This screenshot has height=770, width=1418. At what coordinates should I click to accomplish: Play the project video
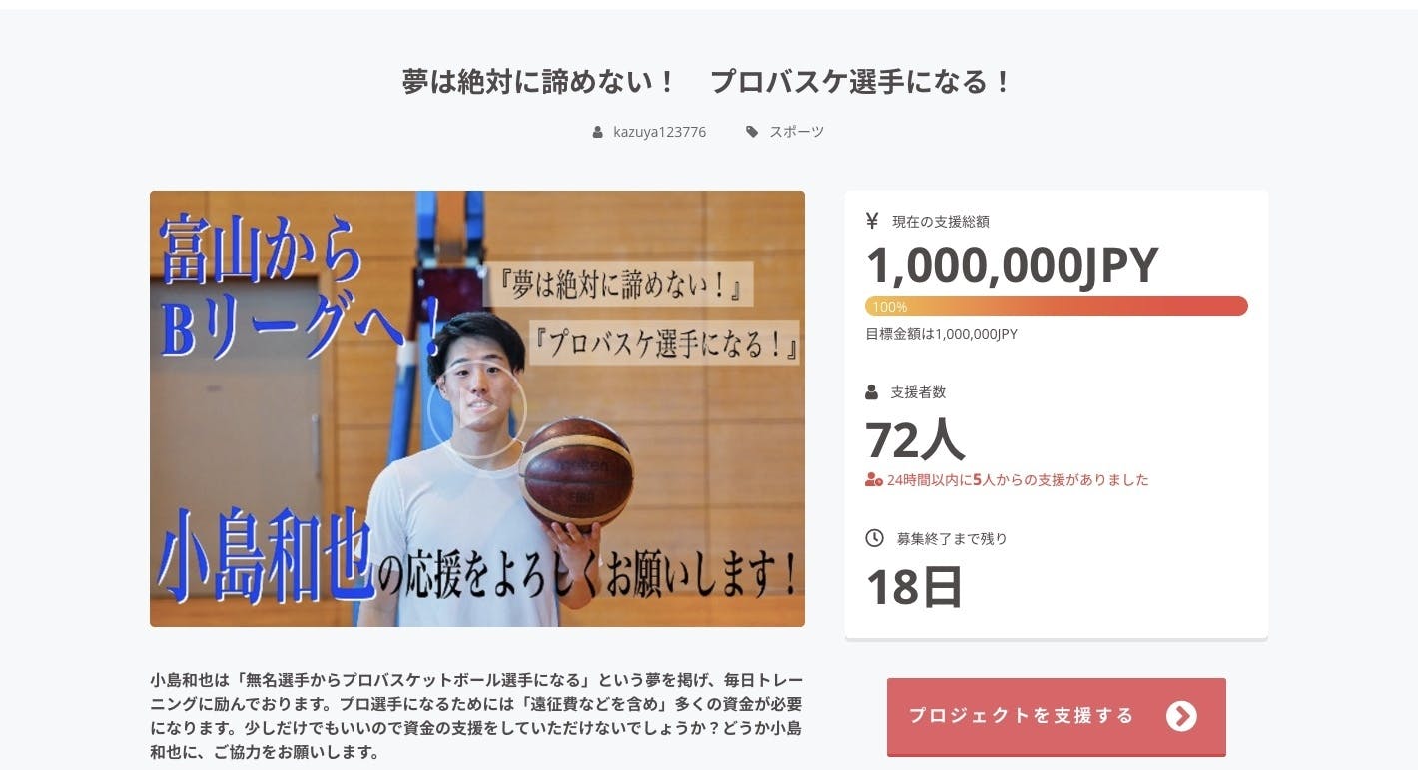pos(477,408)
